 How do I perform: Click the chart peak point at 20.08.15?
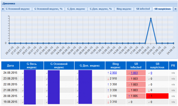[151, 18]
